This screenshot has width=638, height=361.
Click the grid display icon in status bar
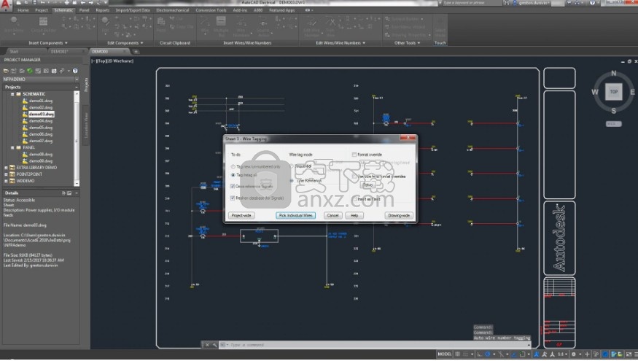click(x=458, y=354)
